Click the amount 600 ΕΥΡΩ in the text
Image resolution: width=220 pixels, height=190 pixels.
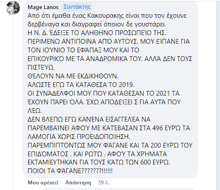[x=155, y=162]
